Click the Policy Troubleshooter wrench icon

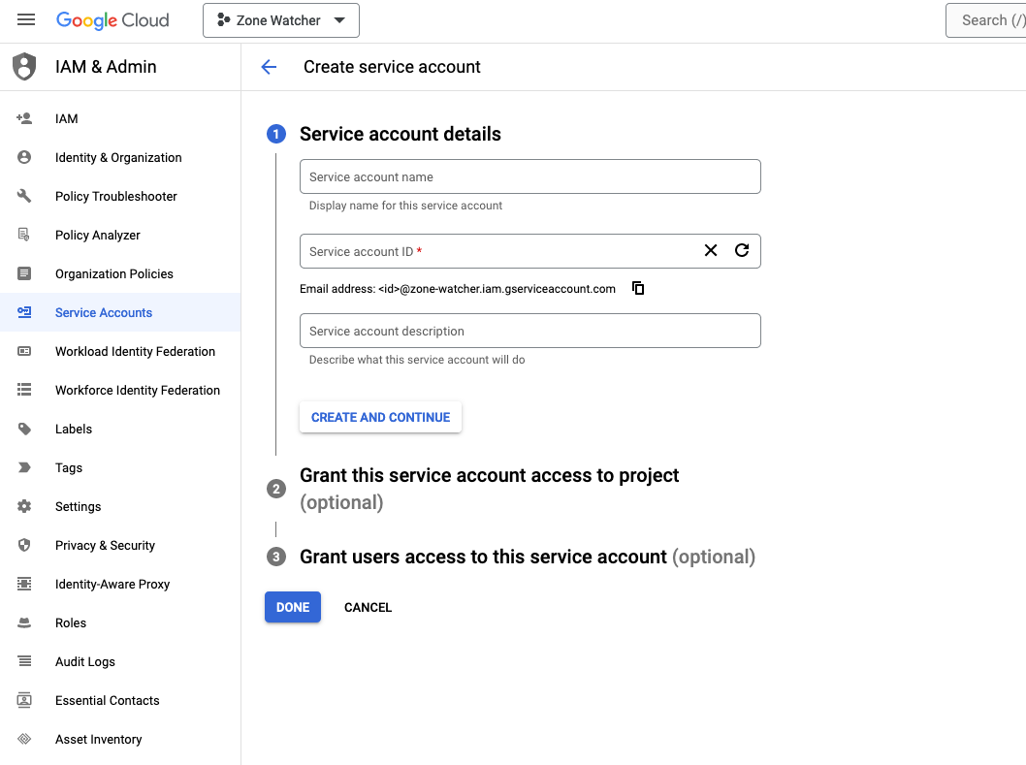[x=24, y=196]
